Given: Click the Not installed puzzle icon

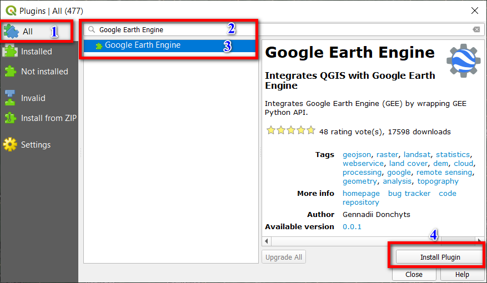Looking at the screenshot, I should tap(10, 72).
